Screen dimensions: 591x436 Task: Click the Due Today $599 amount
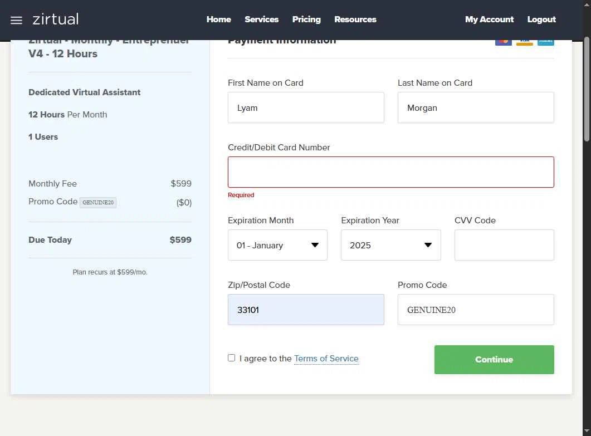click(180, 239)
